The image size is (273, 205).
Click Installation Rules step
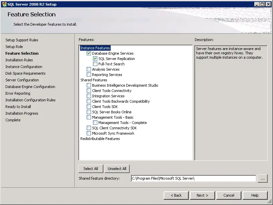point(19,60)
